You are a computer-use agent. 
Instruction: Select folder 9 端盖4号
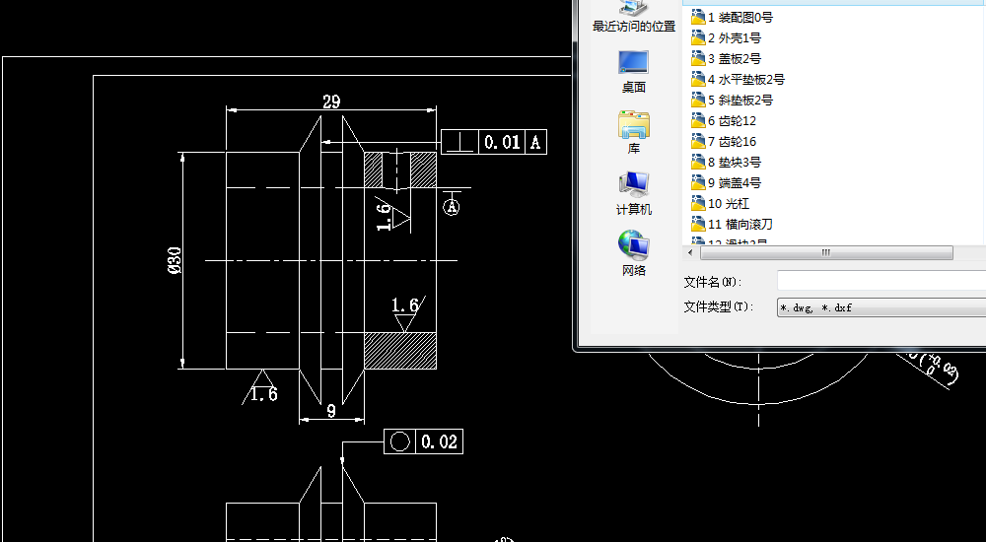[727, 183]
